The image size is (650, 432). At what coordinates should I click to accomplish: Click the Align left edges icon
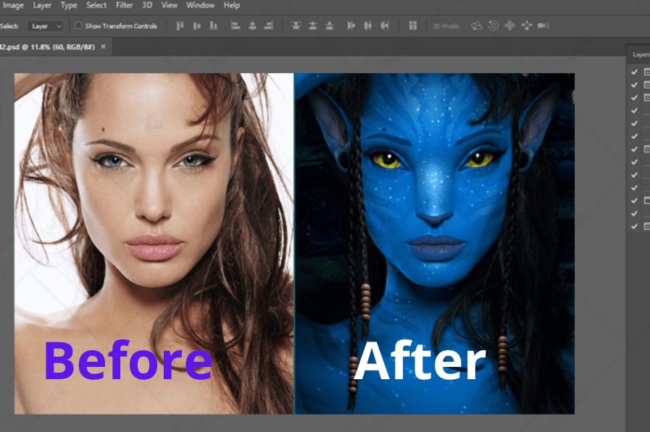coord(235,26)
